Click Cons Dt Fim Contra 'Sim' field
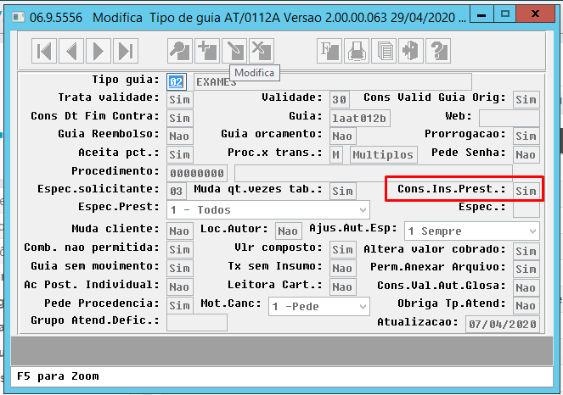Image resolution: width=563 pixels, height=395 pixels. pyautogui.click(x=180, y=119)
